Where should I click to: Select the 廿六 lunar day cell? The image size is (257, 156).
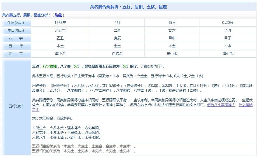point(172,31)
